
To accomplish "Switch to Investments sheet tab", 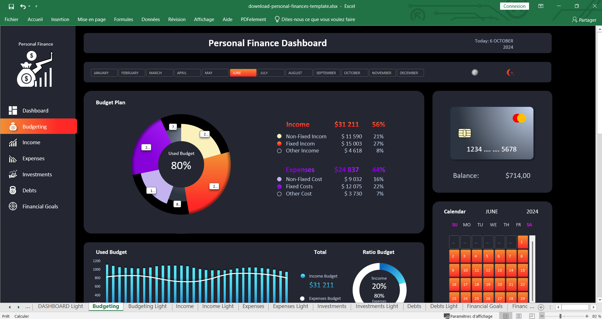I will (x=332, y=306).
